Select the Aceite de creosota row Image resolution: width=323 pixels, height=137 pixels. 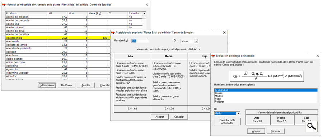point(74,20)
